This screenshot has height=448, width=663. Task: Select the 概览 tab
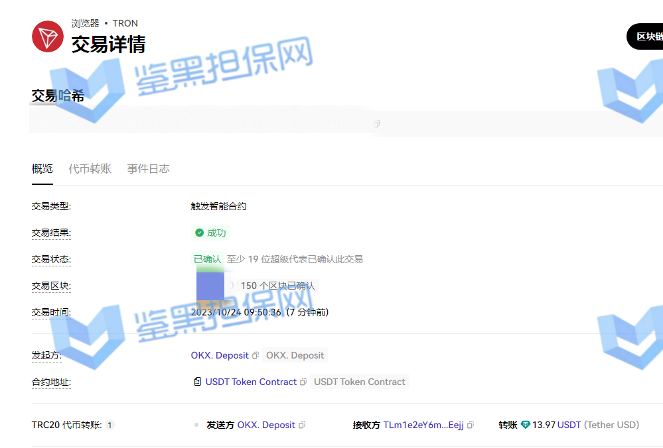(42, 169)
